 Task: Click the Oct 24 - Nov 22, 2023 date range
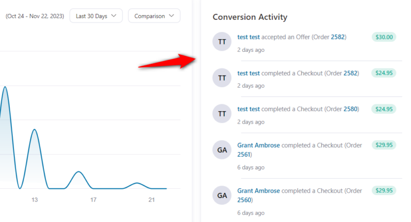34,16
